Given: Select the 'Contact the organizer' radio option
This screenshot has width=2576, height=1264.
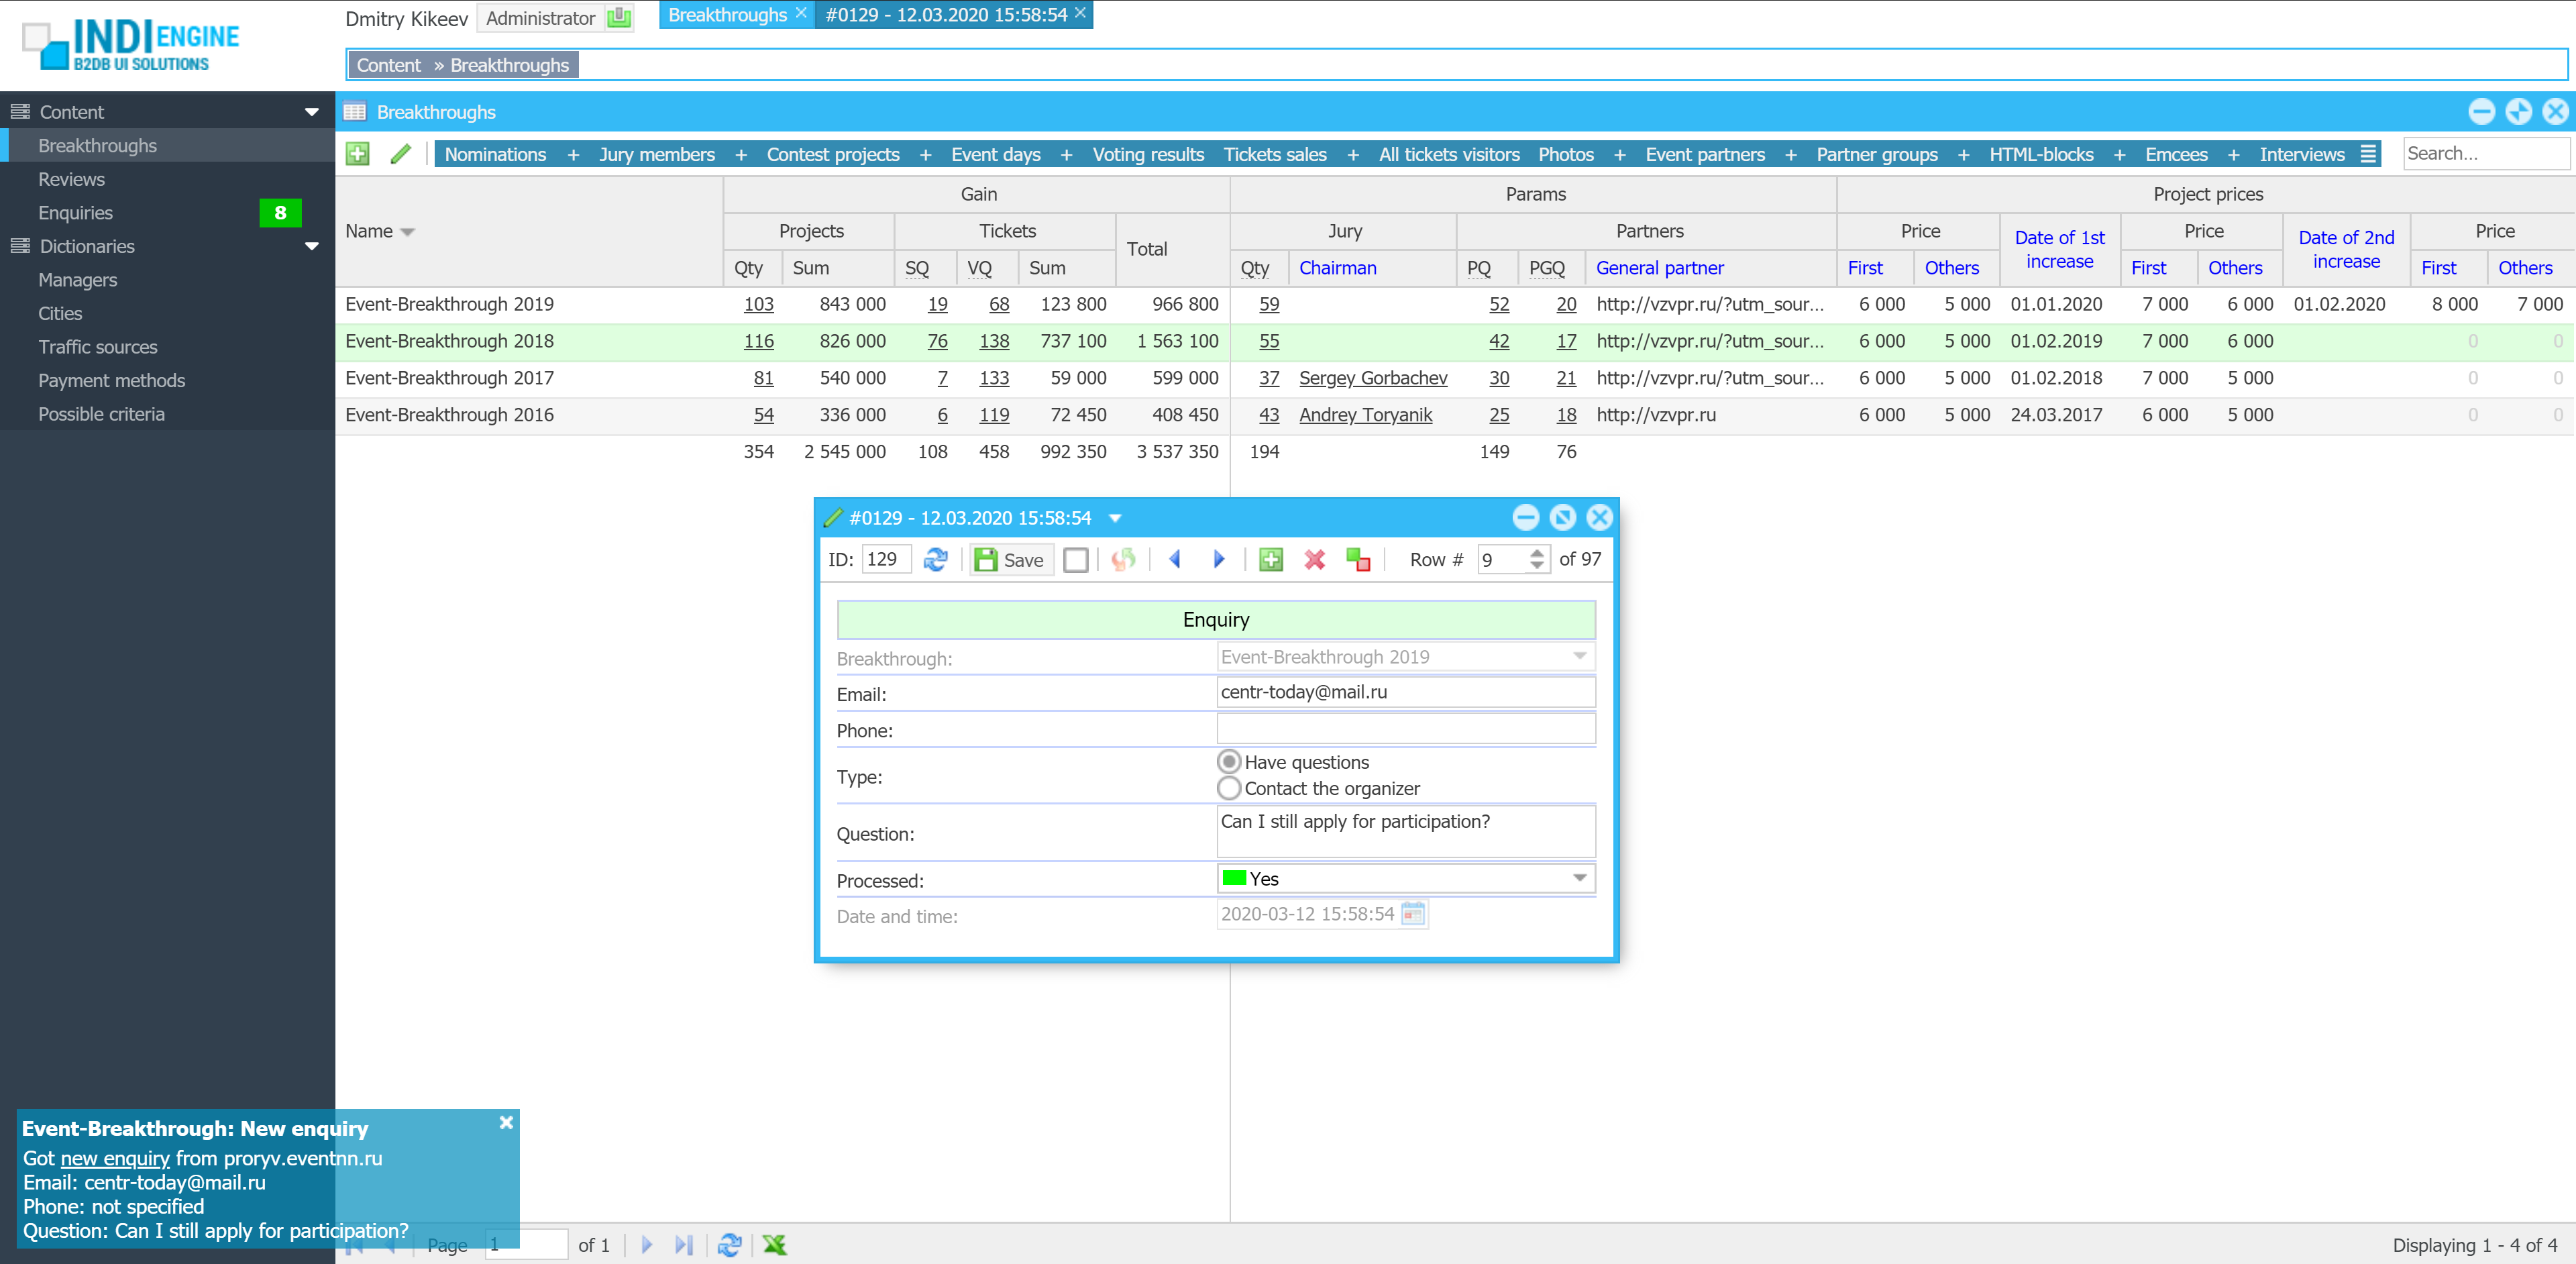Looking at the screenshot, I should (x=1229, y=788).
